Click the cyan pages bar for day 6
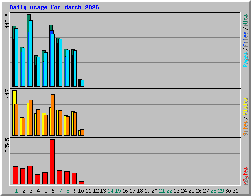 pos(53,60)
